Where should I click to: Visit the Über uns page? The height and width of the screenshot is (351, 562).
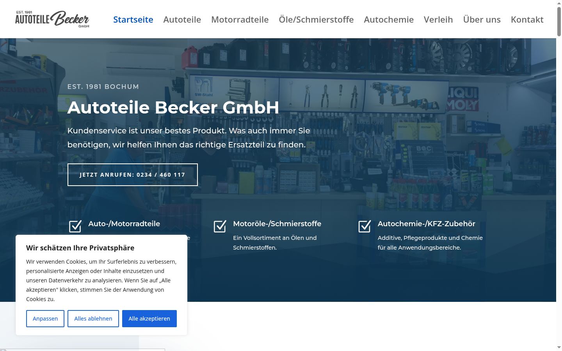point(482,19)
